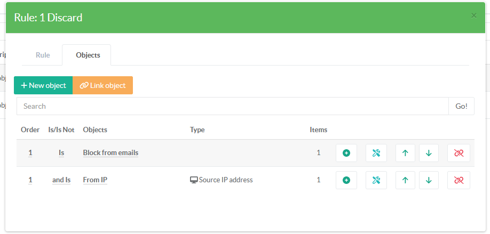This screenshot has height=234, width=490.
Task: Click the New object button
Action: pyautogui.click(x=43, y=85)
